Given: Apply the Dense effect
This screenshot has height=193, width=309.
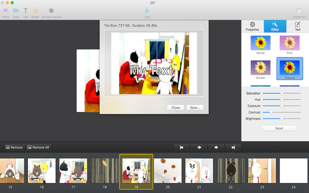Looking at the screenshot, I should pos(260,45).
